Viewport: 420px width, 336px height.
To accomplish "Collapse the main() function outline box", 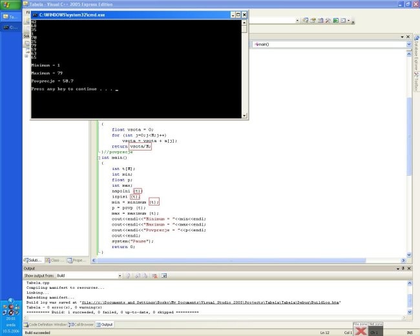I will 99,158.
